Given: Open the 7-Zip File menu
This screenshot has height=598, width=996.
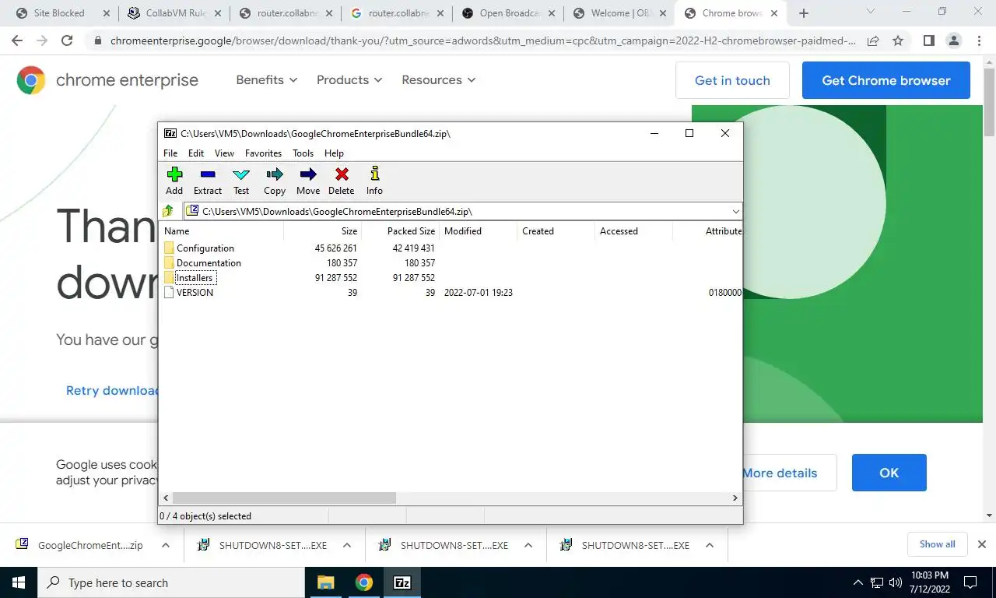Looking at the screenshot, I should click(170, 153).
